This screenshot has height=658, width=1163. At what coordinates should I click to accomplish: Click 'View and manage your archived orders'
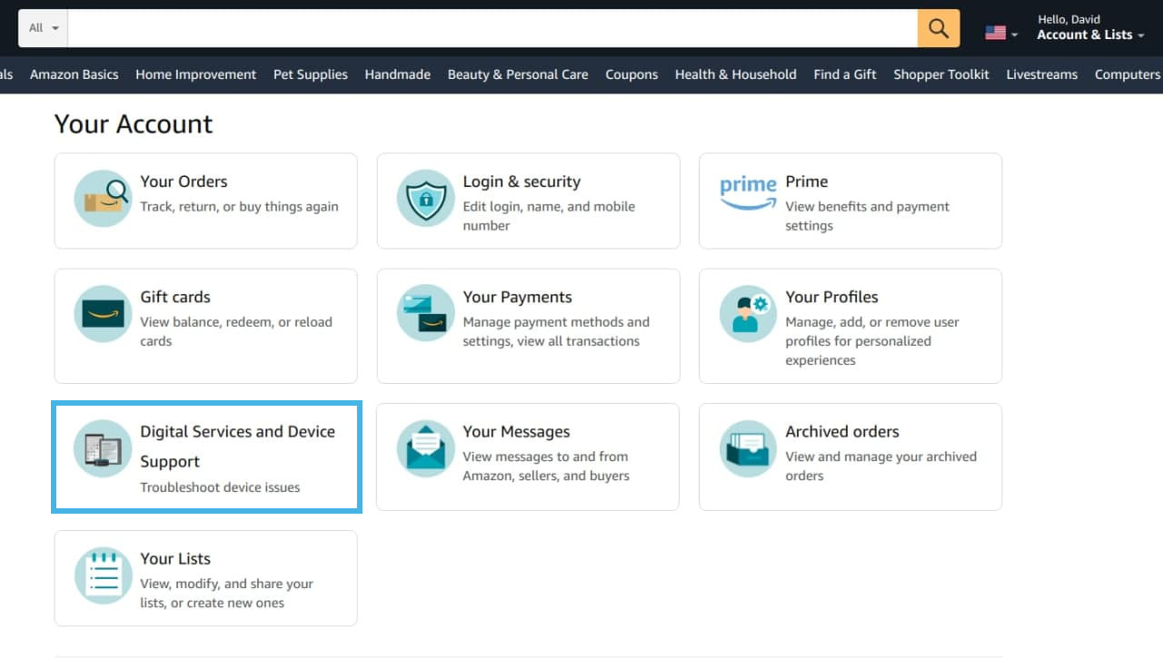pyautogui.click(x=880, y=466)
